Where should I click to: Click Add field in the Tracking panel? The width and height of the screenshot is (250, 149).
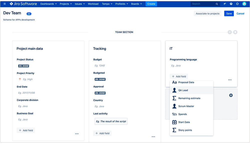point(102,133)
